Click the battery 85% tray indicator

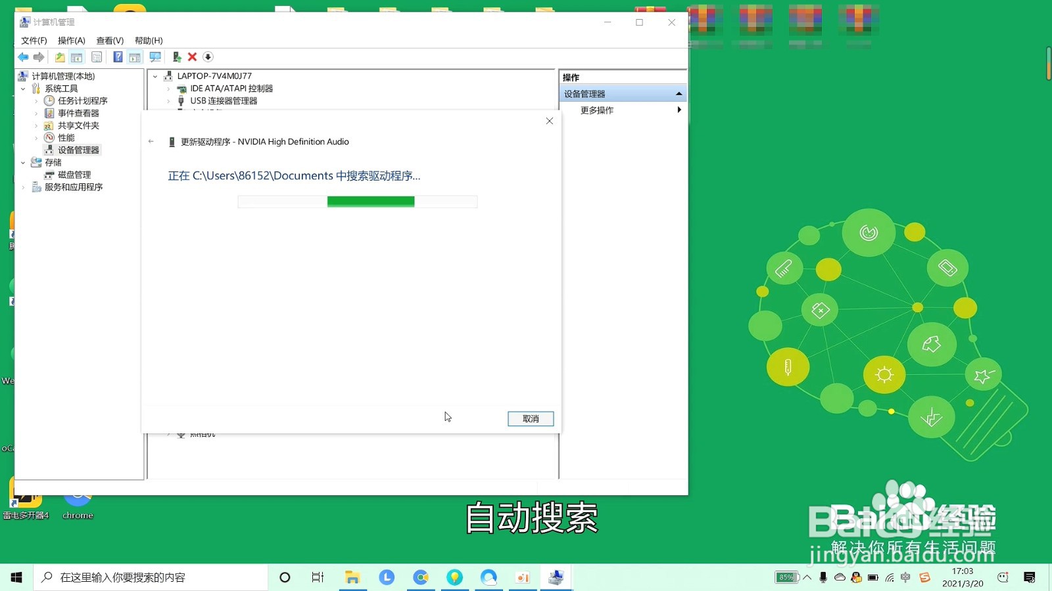click(786, 577)
